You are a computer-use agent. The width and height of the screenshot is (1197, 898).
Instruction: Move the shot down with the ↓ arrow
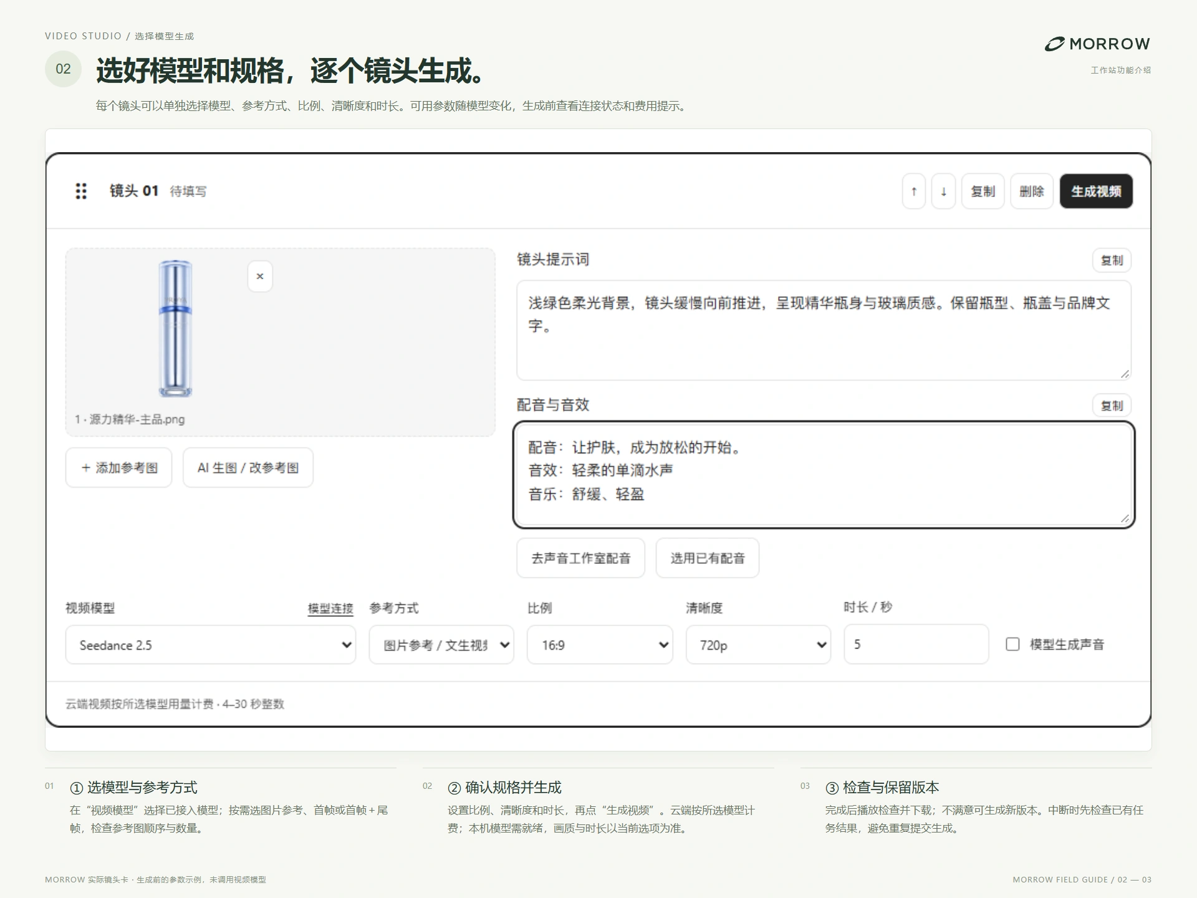coord(943,191)
